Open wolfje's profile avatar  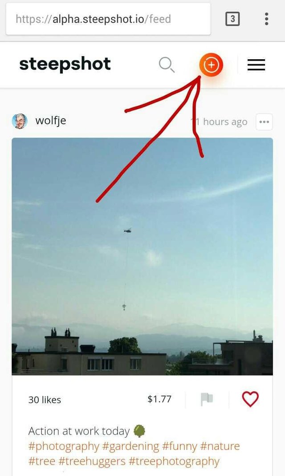[20, 121]
